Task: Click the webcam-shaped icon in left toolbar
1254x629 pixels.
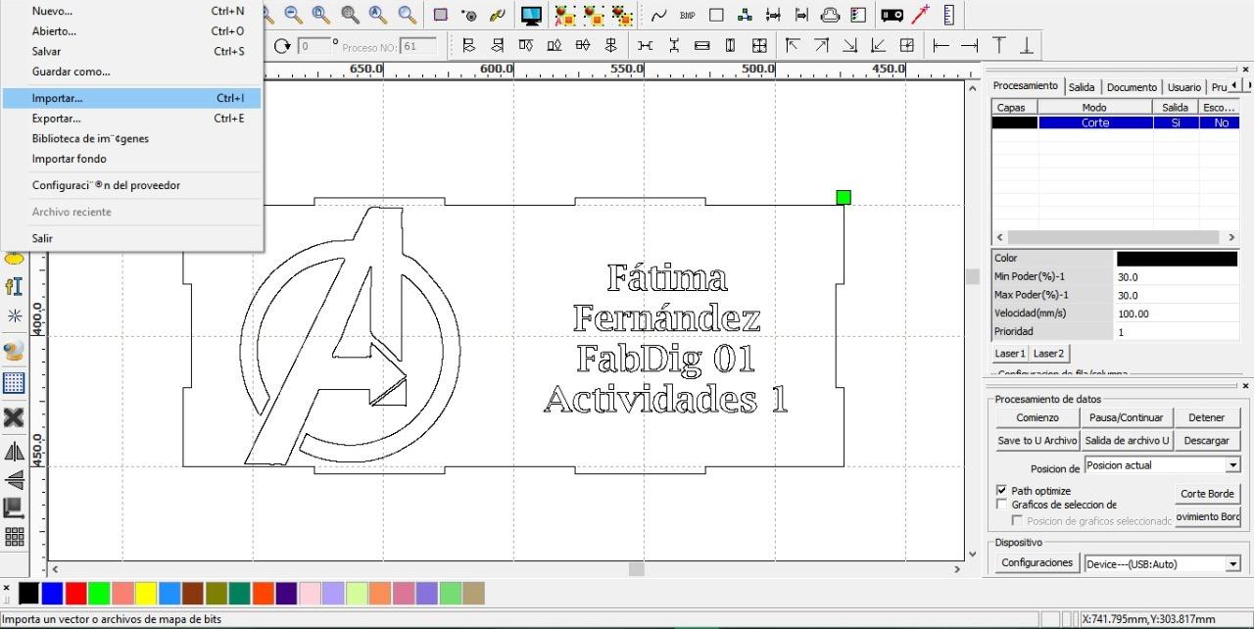Action: point(15,350)
